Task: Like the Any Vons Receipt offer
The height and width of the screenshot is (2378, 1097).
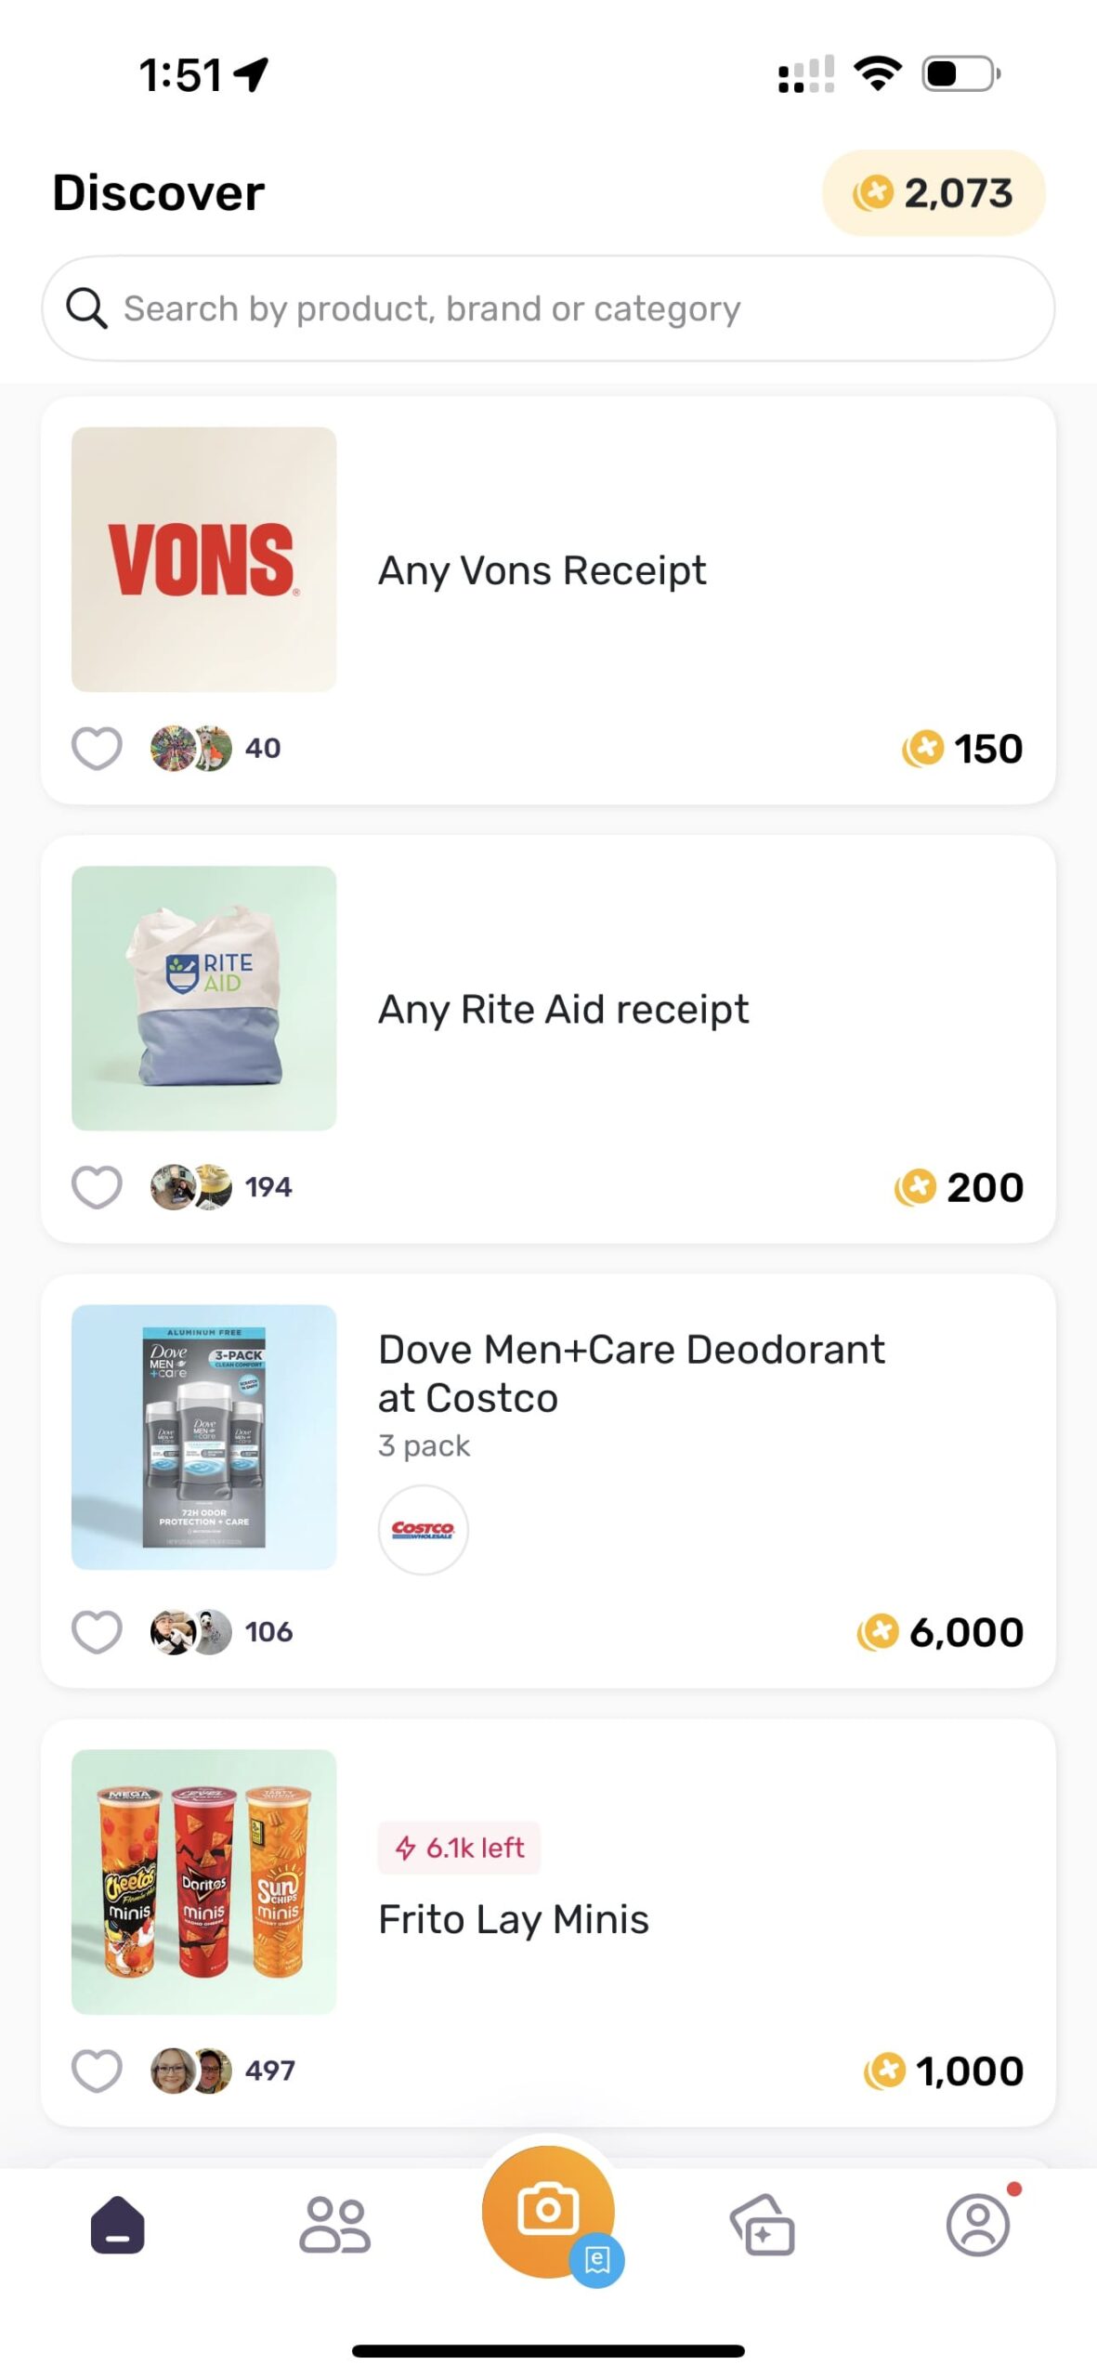Action: 97,748
